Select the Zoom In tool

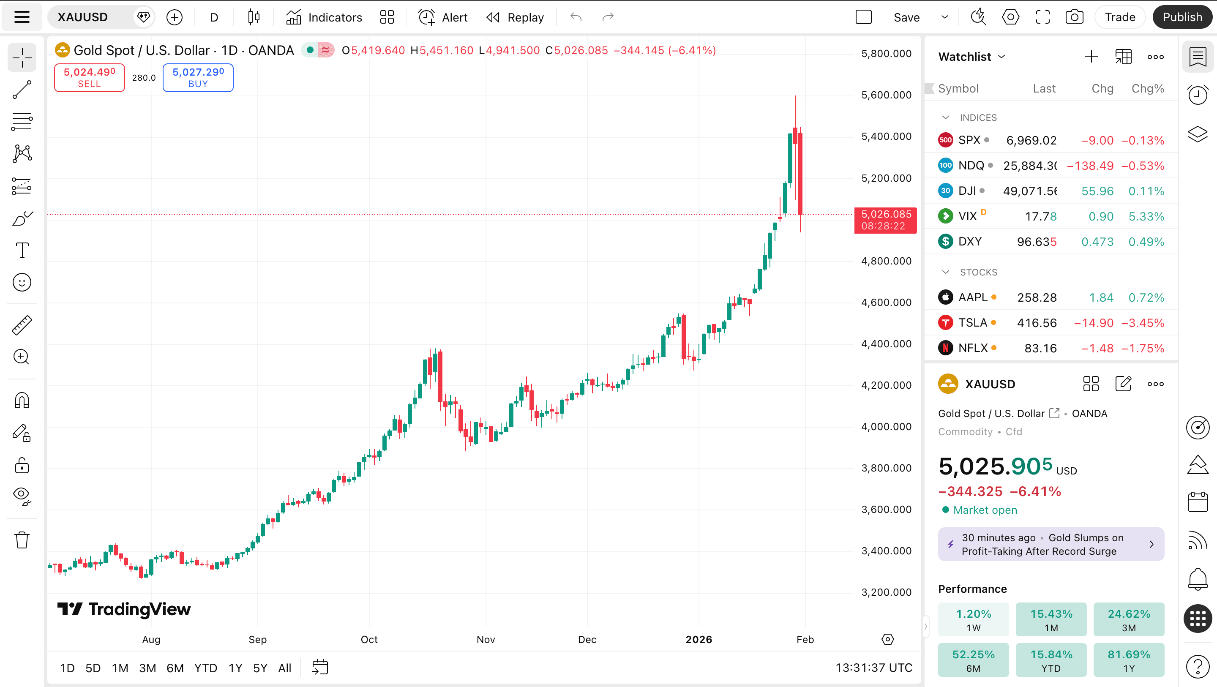pos(22,357)
